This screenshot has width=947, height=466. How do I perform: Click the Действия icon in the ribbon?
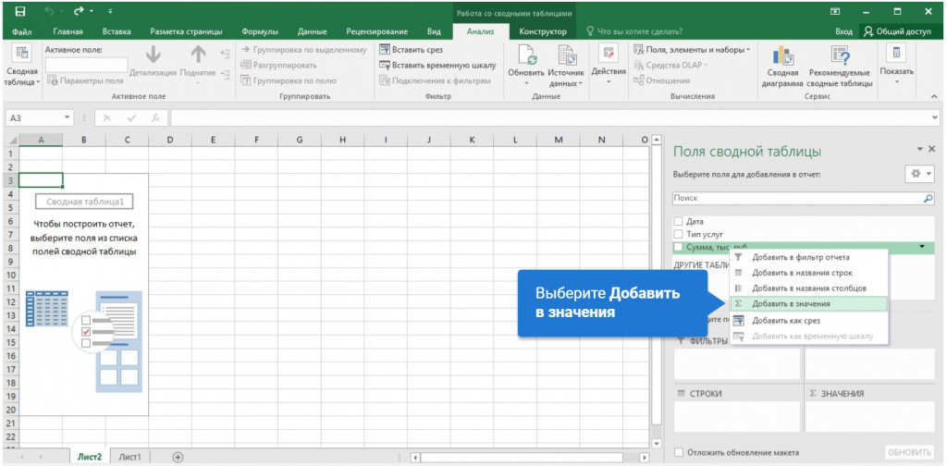click(x=609, y=55)
